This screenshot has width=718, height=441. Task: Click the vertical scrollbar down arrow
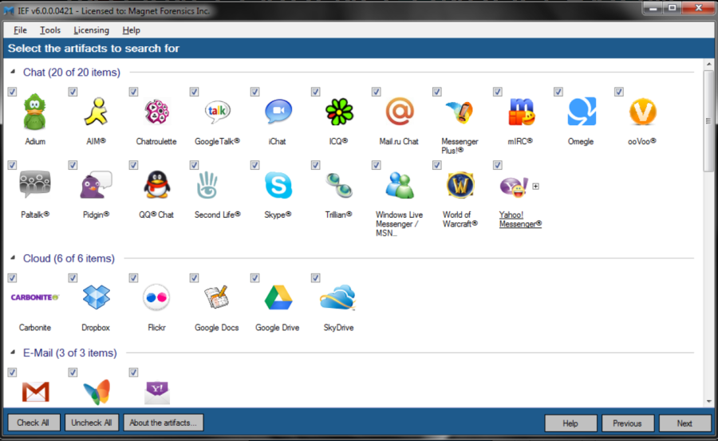[x=709, y=400]
